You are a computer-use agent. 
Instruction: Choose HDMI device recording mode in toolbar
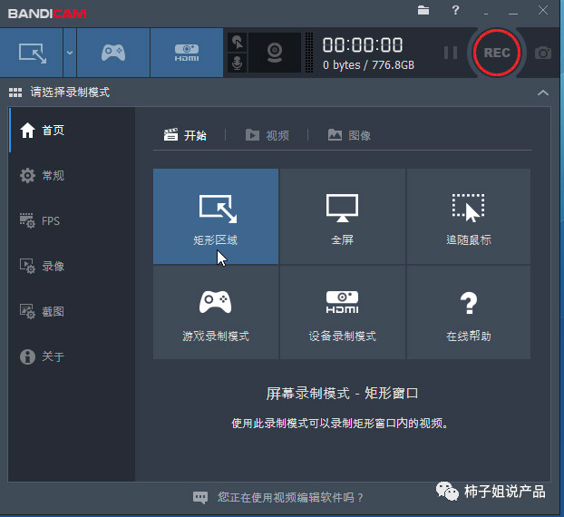pos(187,53)
